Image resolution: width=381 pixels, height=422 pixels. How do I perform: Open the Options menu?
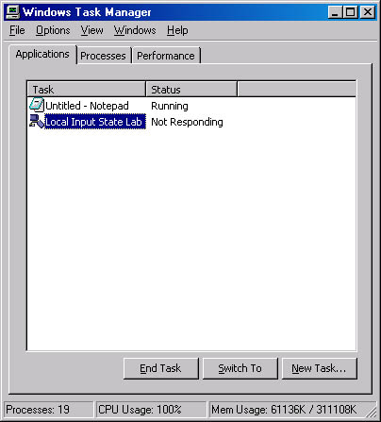53,30
